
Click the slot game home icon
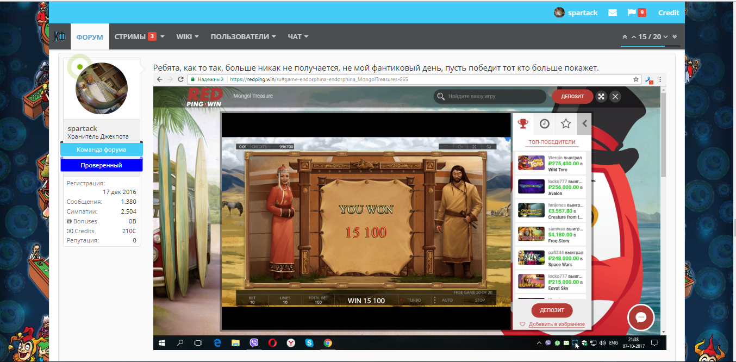(x=488, y=146)
